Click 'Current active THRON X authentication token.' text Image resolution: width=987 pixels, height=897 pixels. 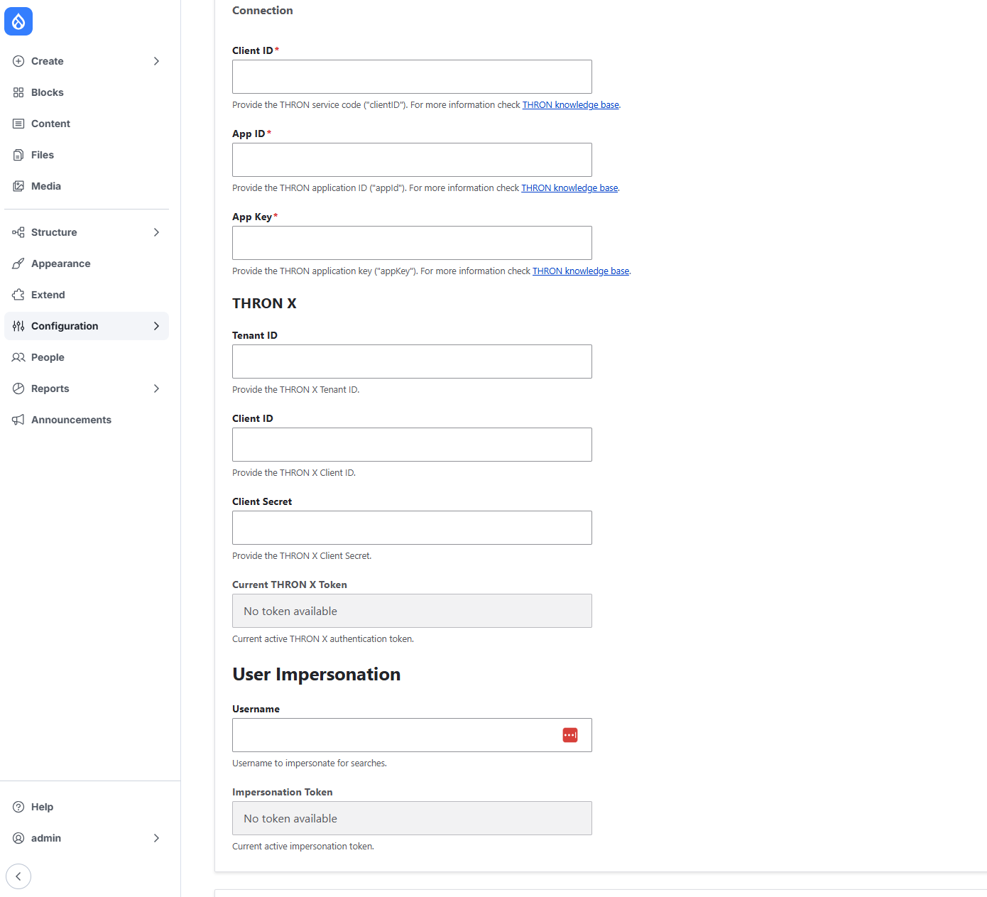click(x=323, y=639)
